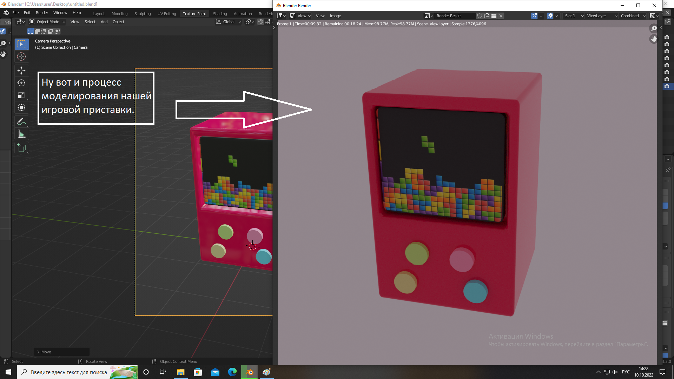Expand the Move operator panel

click(62, 352)
